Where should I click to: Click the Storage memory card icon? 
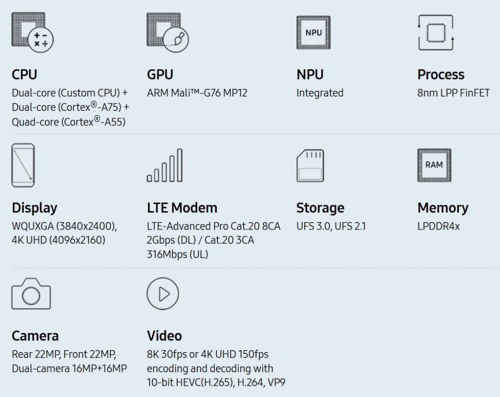click(x=310, y=166)
